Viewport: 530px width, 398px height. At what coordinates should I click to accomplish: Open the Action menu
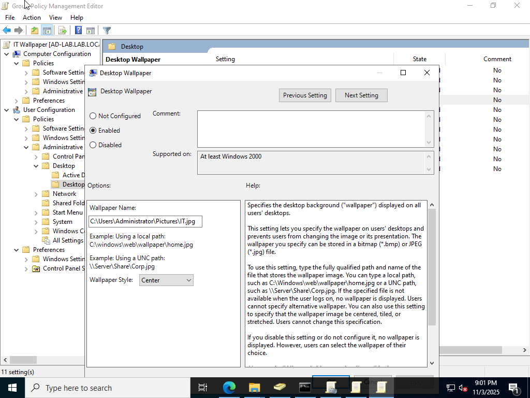pyautogui.click(x=32, y=17)
